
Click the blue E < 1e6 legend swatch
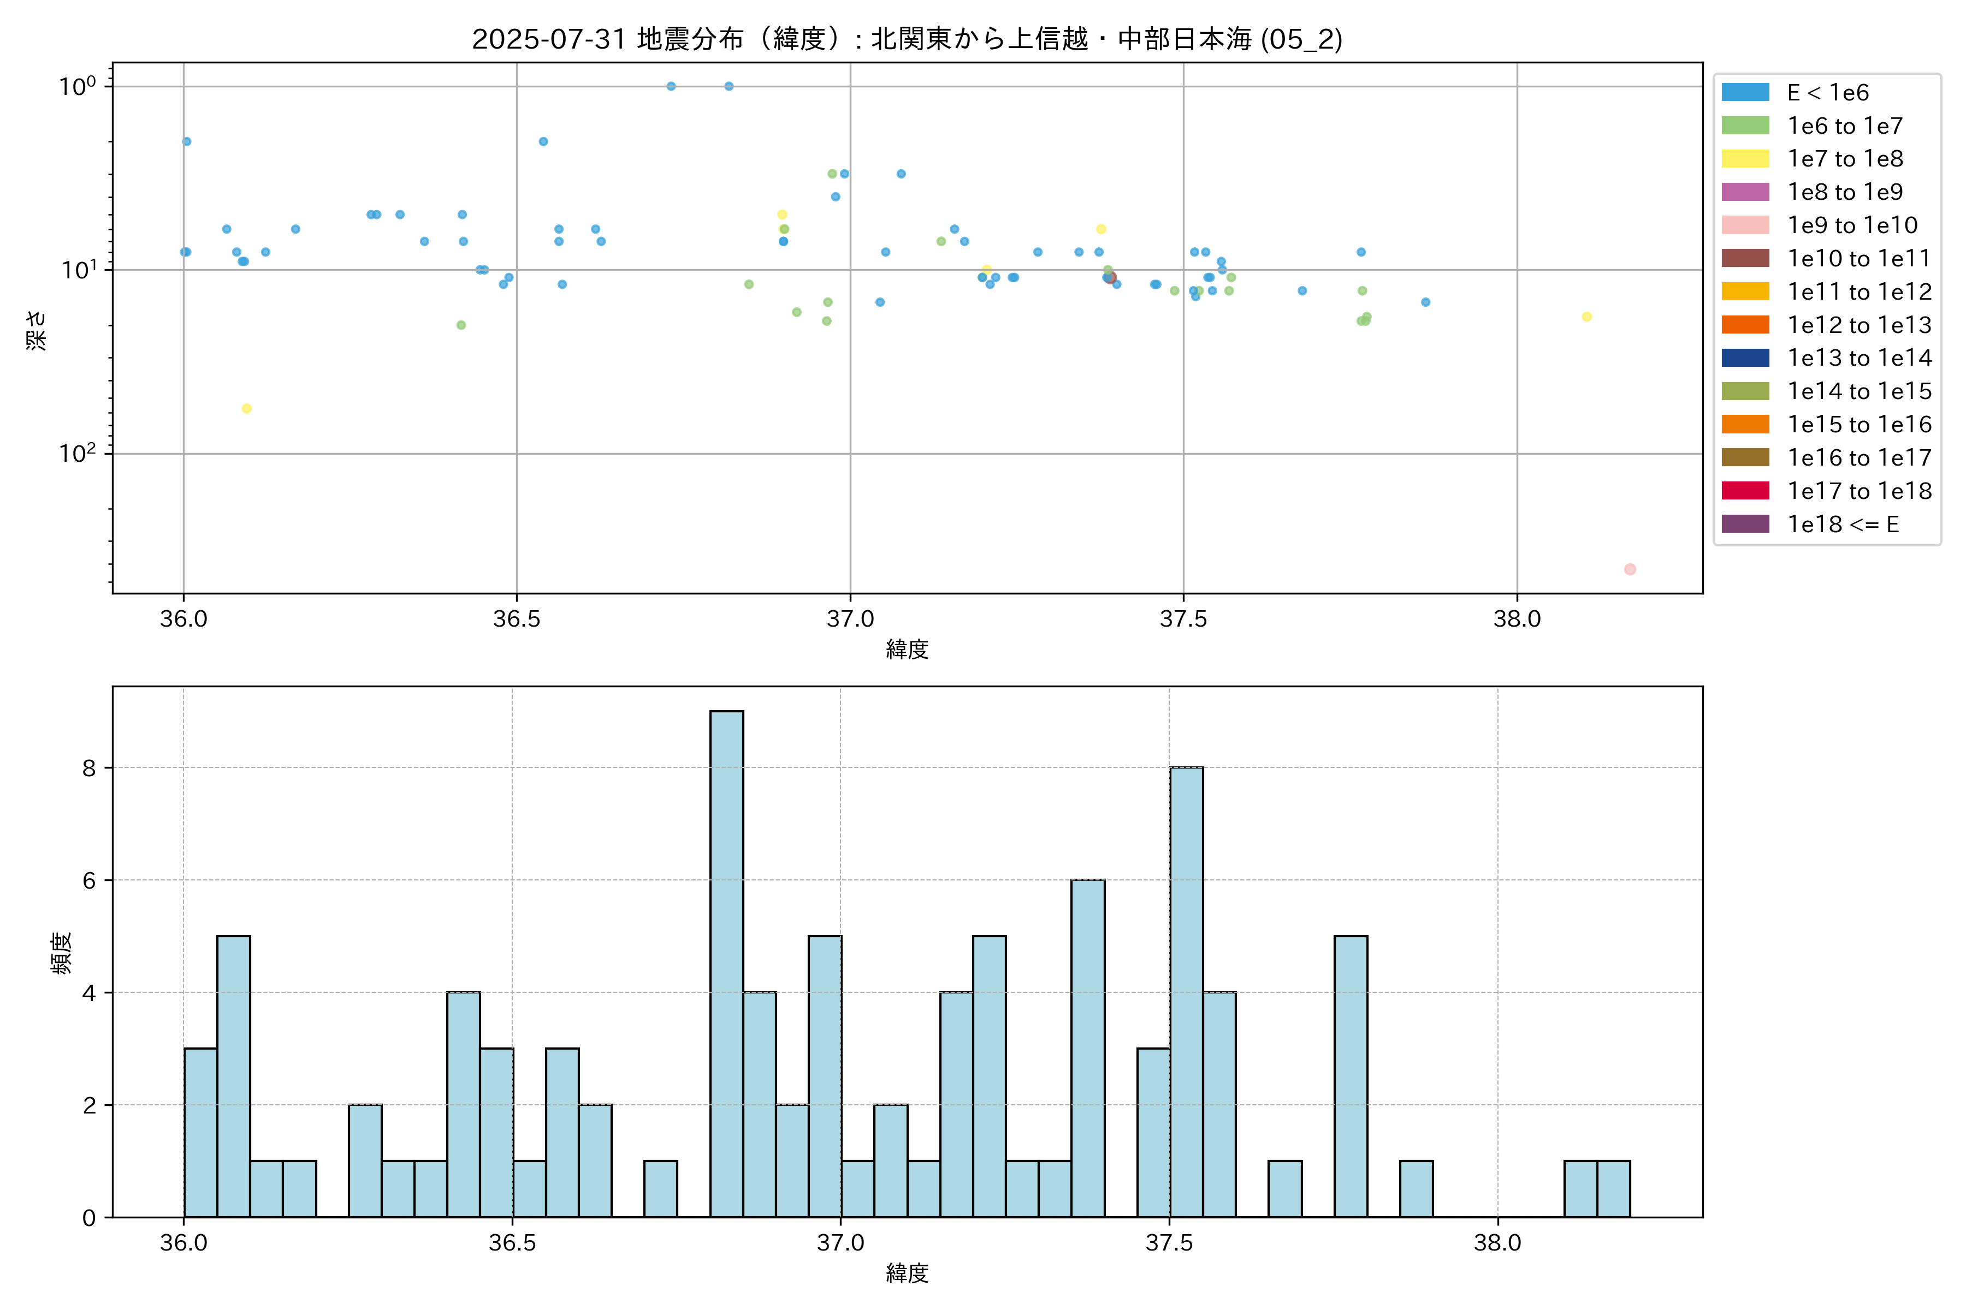1745,93
